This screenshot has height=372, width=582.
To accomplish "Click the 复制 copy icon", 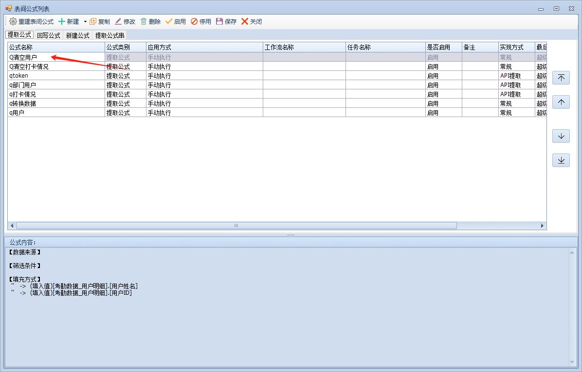I will coord(93,21).
